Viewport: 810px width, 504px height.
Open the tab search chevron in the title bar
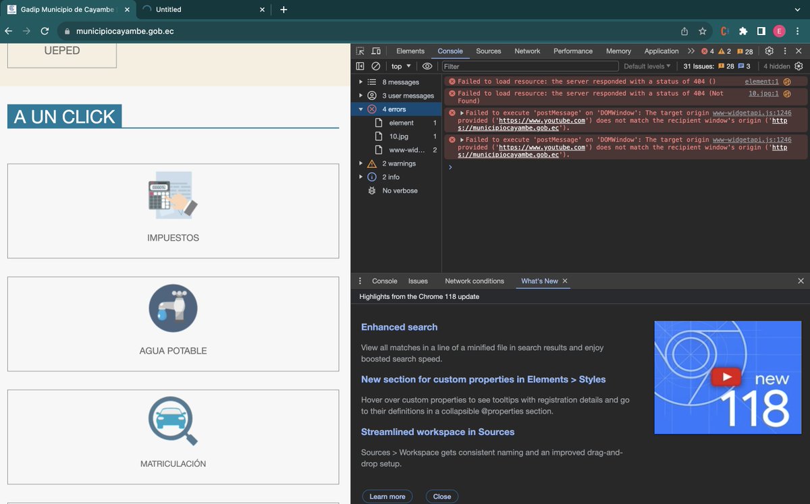click(797, 9)
